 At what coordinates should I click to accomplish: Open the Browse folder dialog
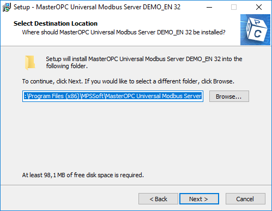click(x=229, y=97)
